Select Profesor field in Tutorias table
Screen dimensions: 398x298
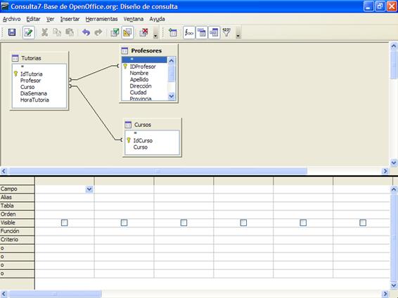pos(30,81)
